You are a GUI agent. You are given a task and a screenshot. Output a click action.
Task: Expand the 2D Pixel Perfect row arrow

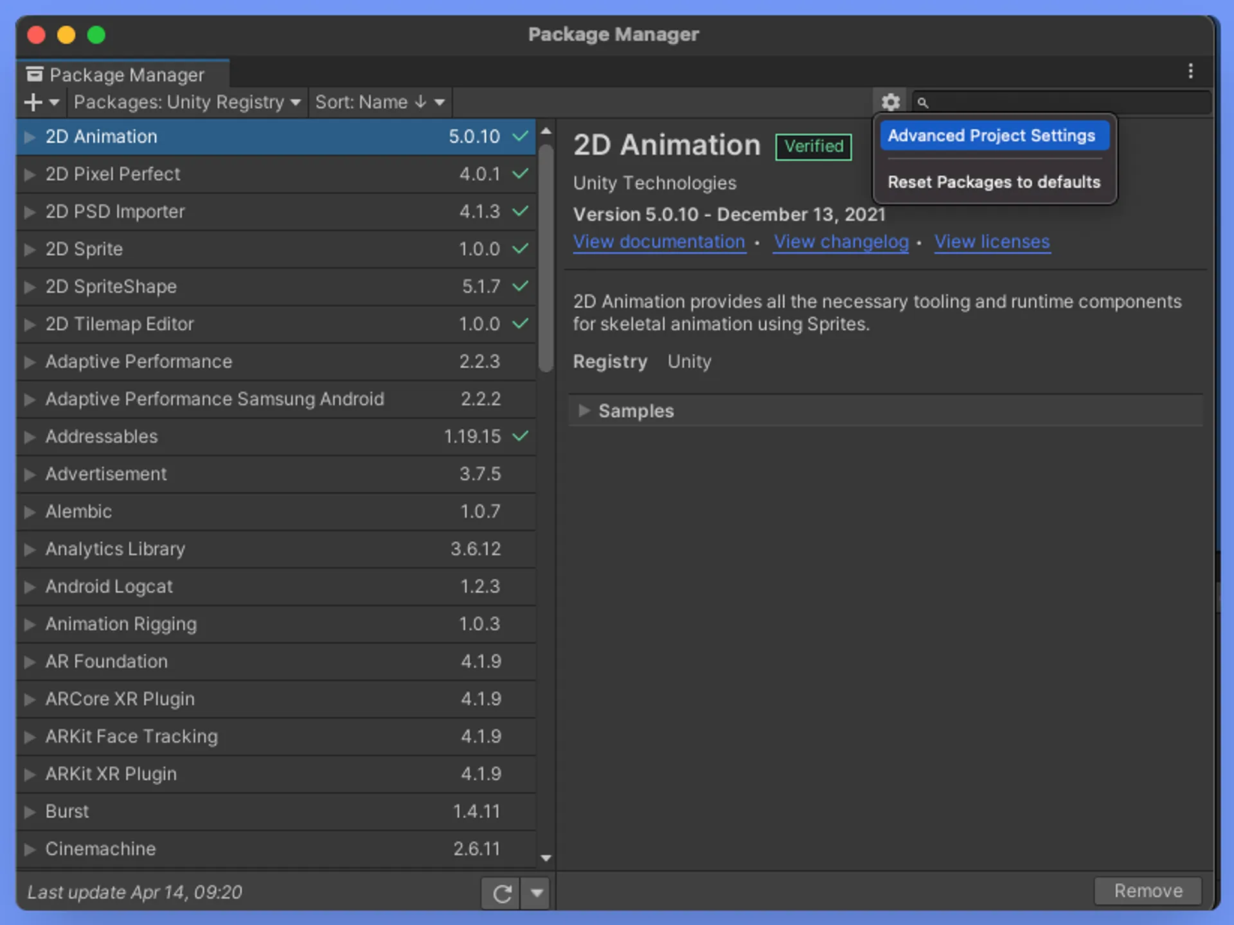pos(29,174)
